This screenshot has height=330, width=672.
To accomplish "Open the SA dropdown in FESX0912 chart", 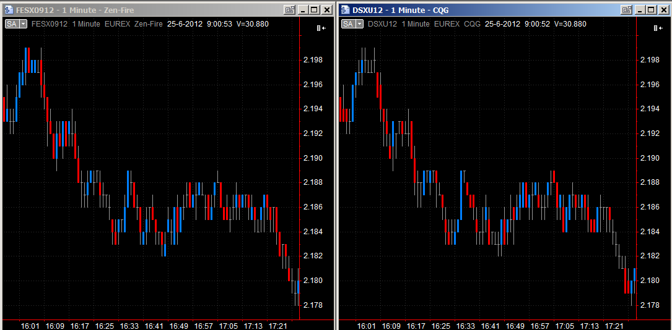I will click(x=23, y=24).
